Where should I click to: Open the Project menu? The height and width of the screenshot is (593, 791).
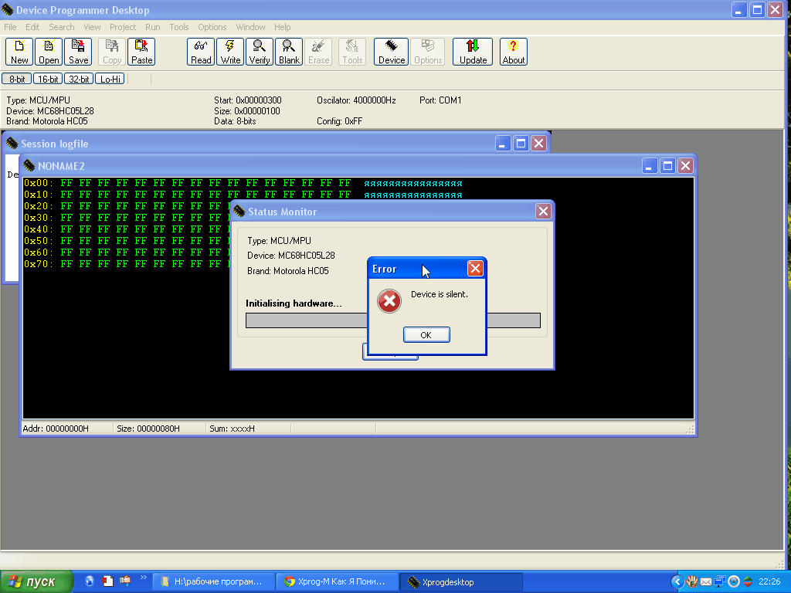coord(123,27)
